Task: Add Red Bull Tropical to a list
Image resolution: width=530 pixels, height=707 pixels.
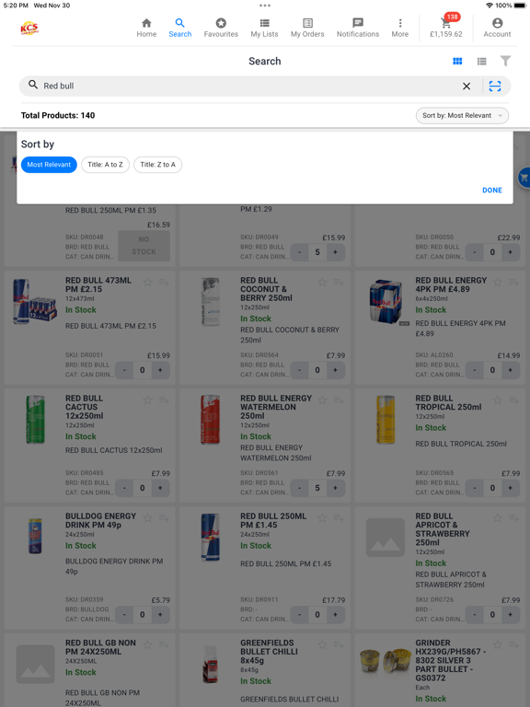Action: click(x=514, y=400)
